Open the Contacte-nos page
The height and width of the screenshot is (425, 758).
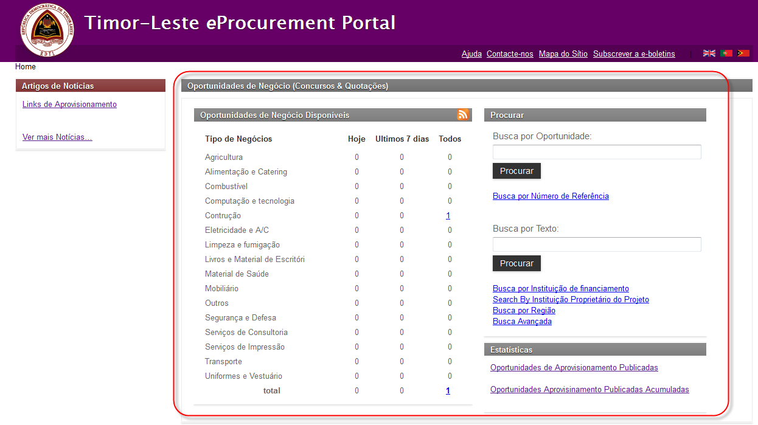[510, 54]
